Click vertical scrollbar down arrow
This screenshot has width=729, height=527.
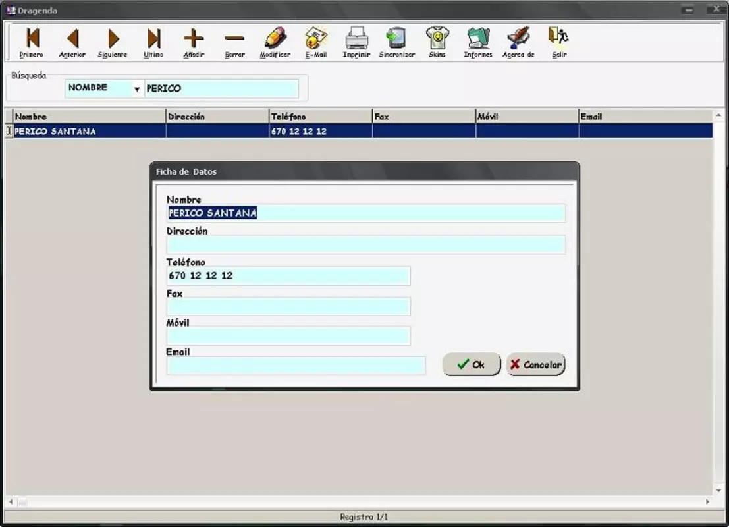(718, 491)
